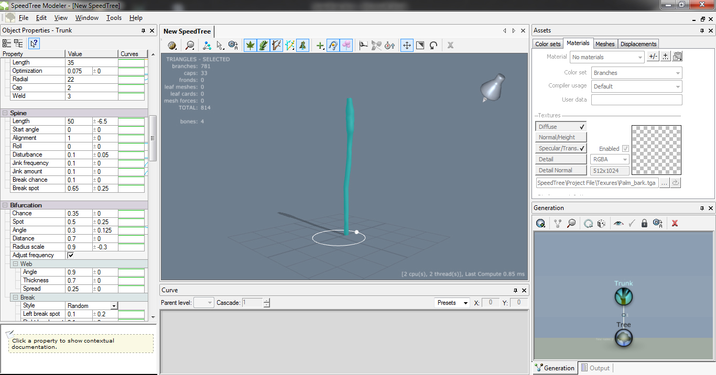Toggle the Specular/Trans. texture button
The height and width of the screenshot is (375, 716).
point(561,148)
